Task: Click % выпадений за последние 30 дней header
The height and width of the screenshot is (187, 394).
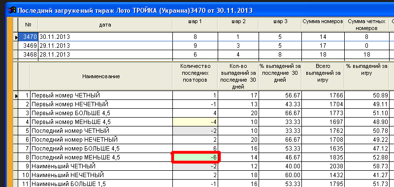Action: click(280, 76)
